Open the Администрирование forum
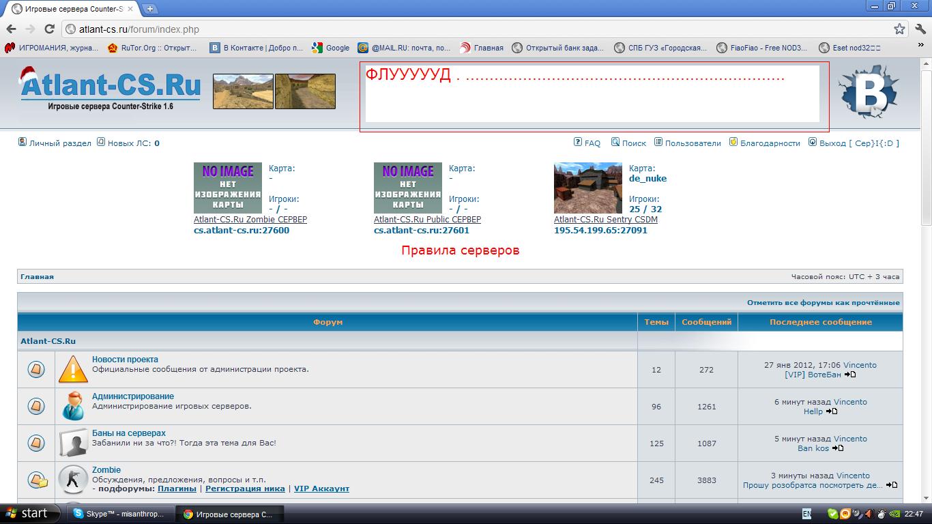Viewport: 932px width, 524px height. (133, 396)
